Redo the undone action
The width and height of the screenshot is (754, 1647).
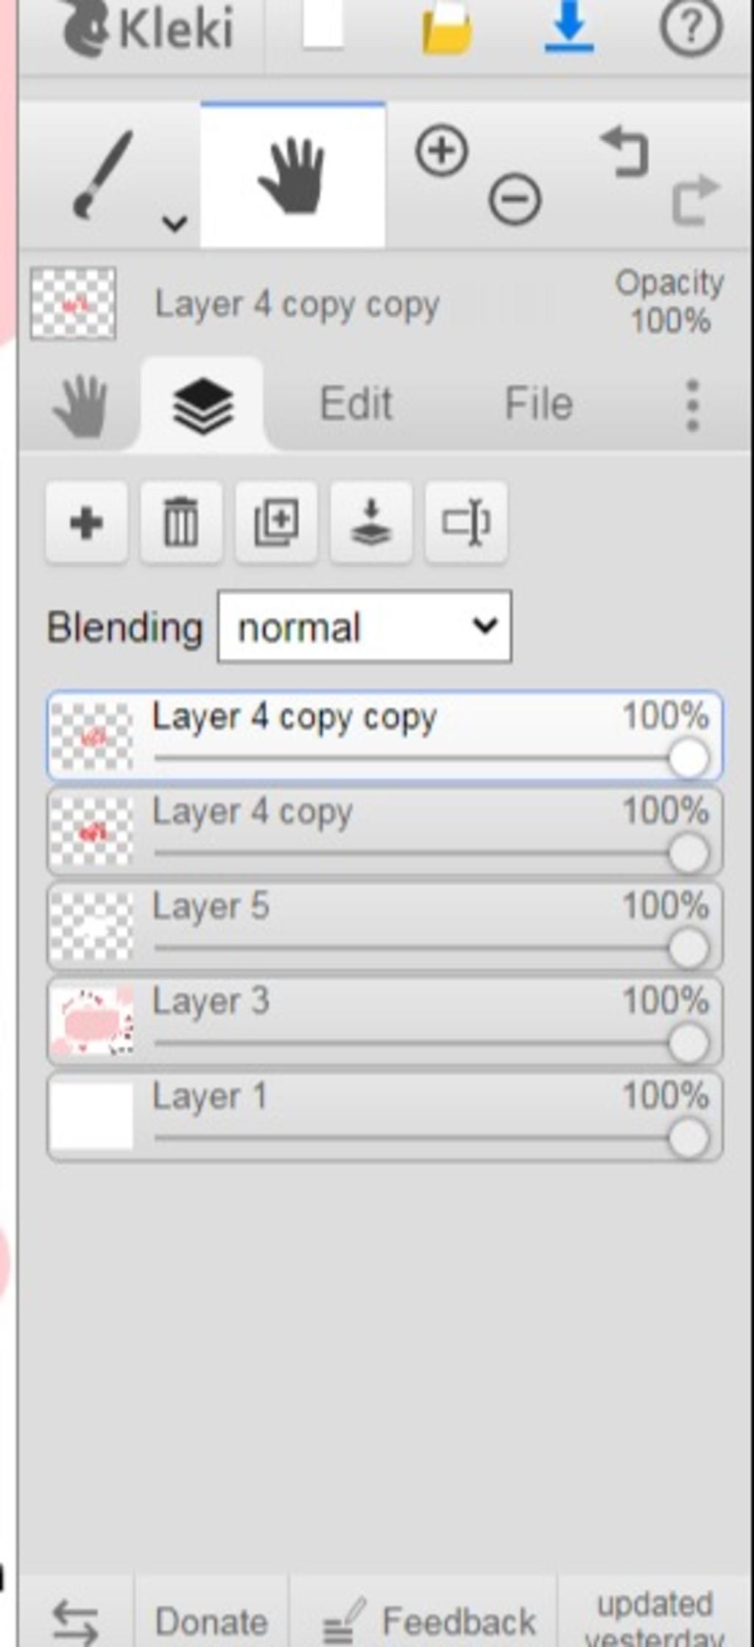pyautogui.click(x=695, y=199)
